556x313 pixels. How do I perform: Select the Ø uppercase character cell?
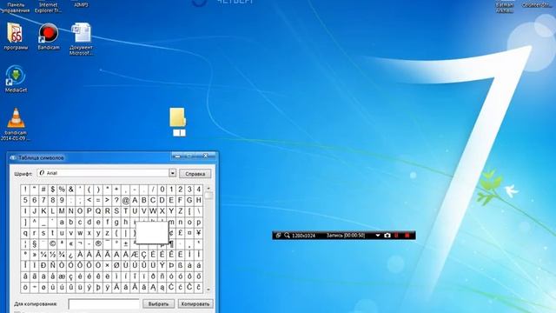click(116, 265)
